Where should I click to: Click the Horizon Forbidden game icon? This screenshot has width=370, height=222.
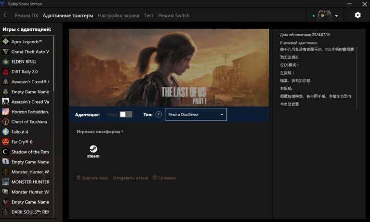(6, 112)
